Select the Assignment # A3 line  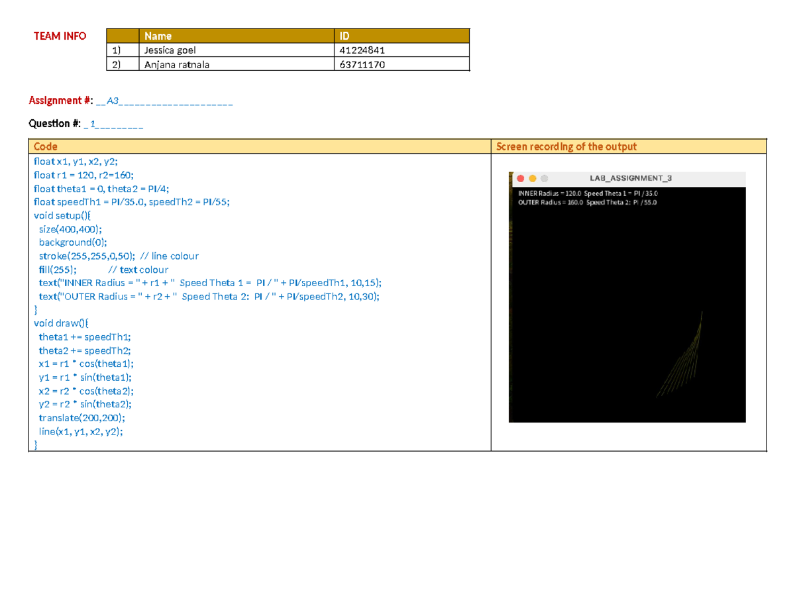tap(131, 101)
